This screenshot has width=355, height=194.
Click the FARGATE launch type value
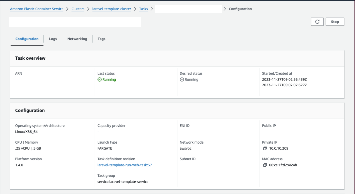[105, 148]
